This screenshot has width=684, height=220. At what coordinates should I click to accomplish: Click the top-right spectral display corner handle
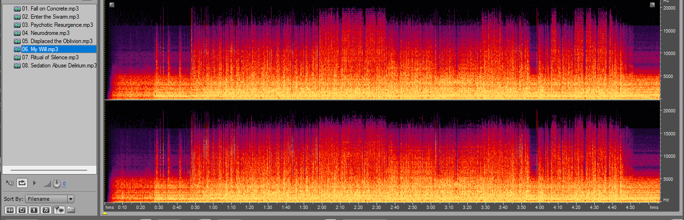point(652,5)
